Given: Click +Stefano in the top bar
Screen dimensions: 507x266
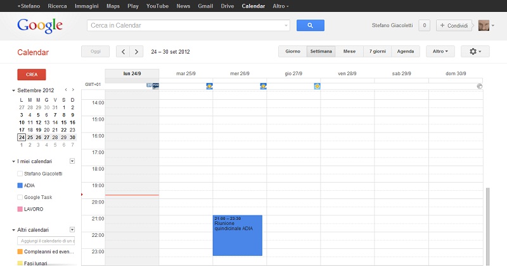Looking at the screenshot, I should coord(29,6).
